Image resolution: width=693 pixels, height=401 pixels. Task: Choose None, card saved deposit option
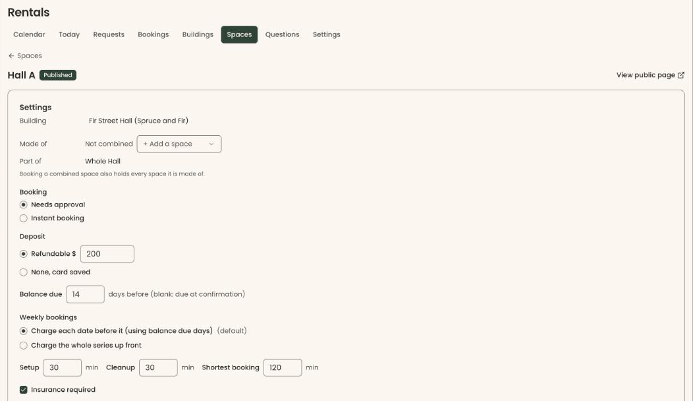24,272
